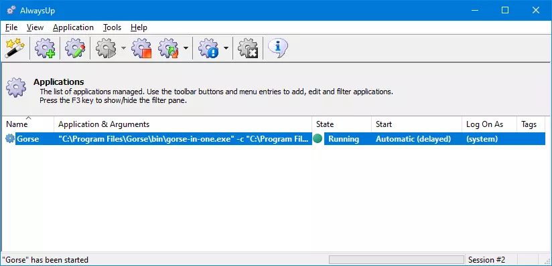
Task: Minimize the AlwaysUp window
Action: 474,10
